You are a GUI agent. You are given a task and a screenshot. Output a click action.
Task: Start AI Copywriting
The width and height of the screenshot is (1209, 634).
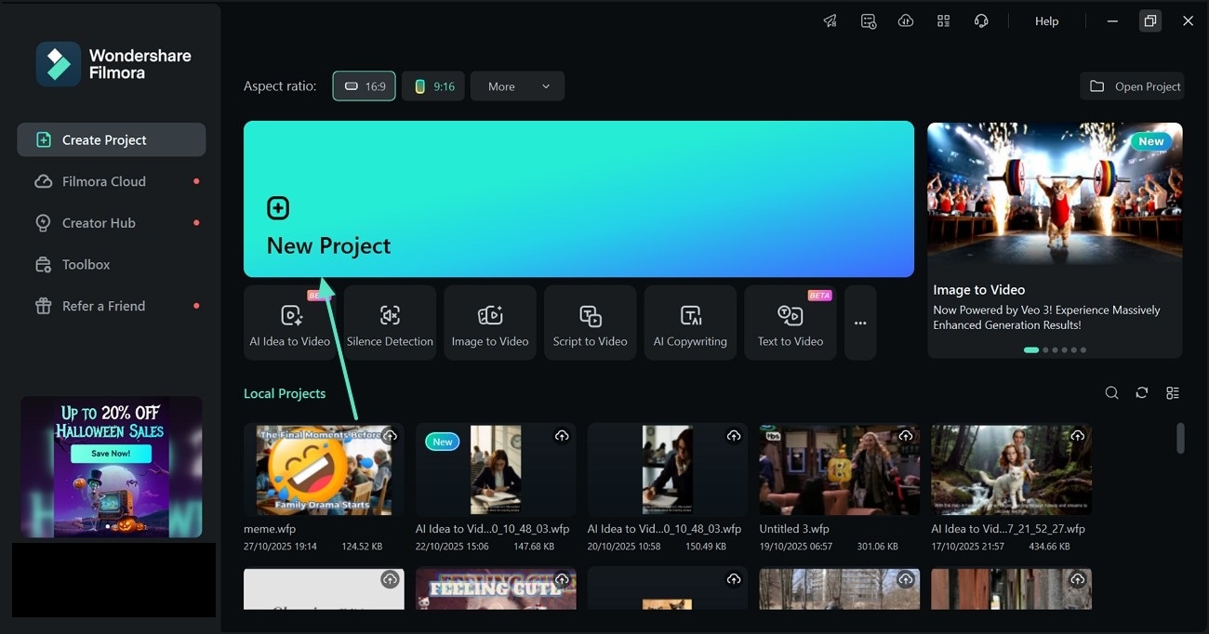690,322
